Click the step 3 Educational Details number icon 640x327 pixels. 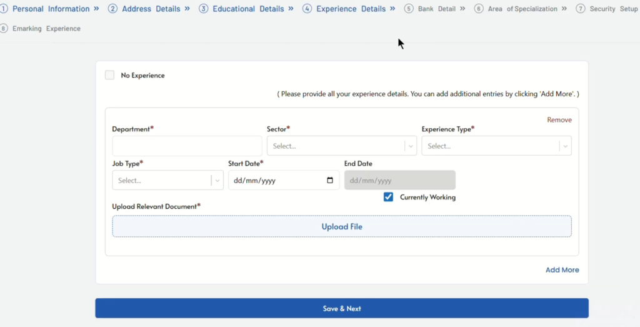pyautogui.click(x=204, y=9)
